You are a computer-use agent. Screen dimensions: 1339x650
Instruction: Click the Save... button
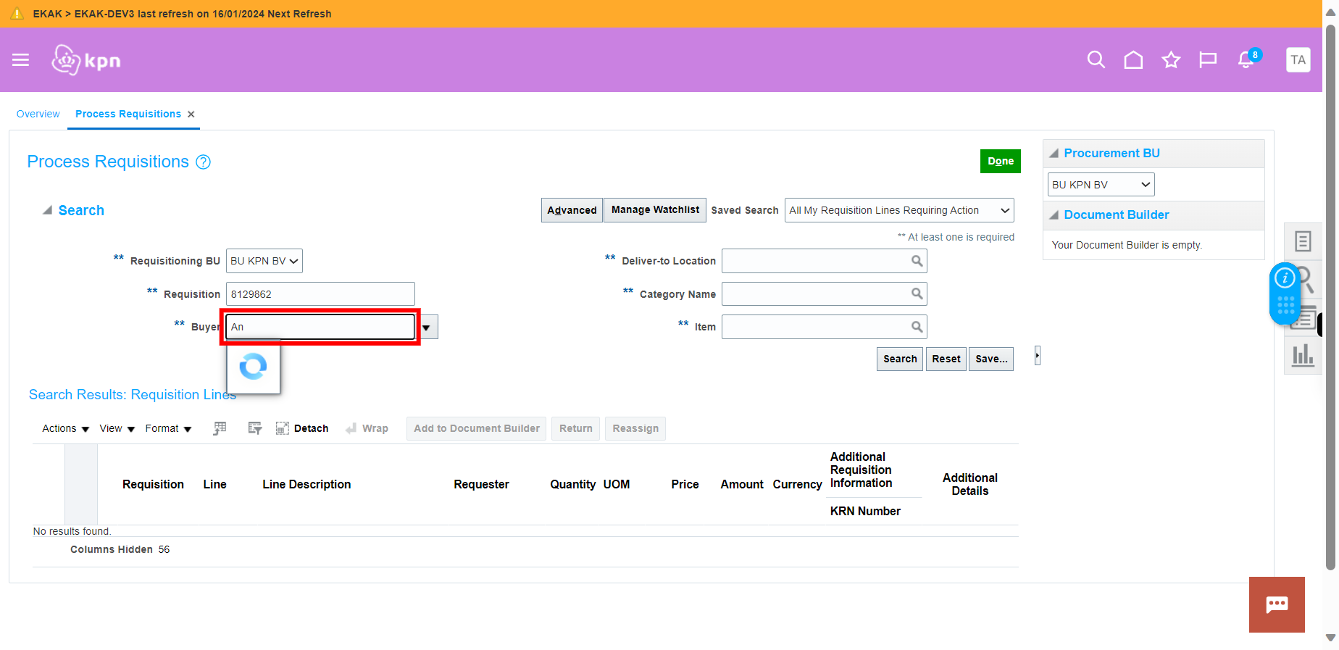pyautogui.click(x=991, y=359)
